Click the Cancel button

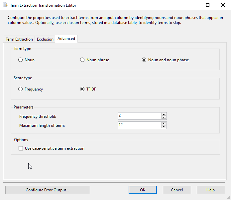pos(177,190)
